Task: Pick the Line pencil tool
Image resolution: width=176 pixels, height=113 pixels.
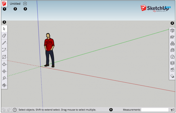Action: 4,43
